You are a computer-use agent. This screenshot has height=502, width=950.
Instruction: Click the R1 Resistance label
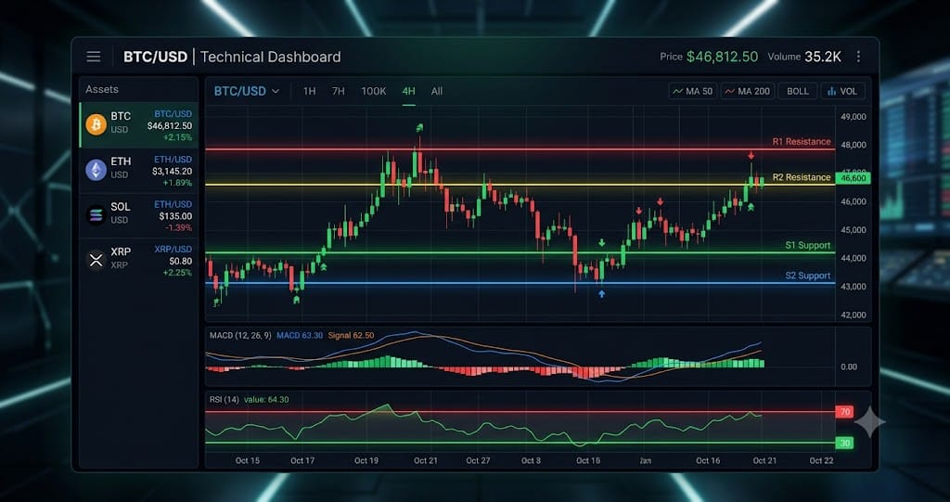pyautogui.click(x=802, y=141)
